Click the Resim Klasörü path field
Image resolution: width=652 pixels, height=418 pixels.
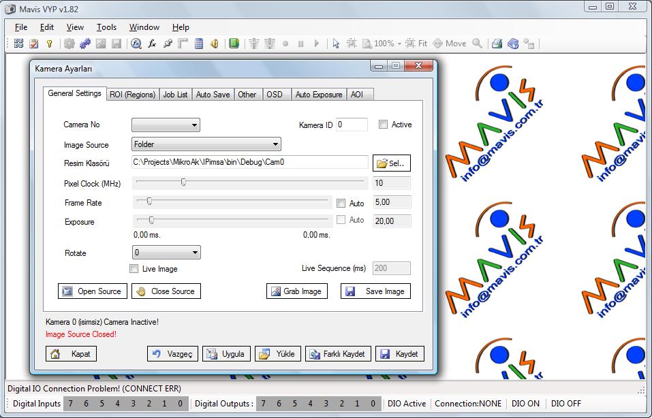click(250, 162)
